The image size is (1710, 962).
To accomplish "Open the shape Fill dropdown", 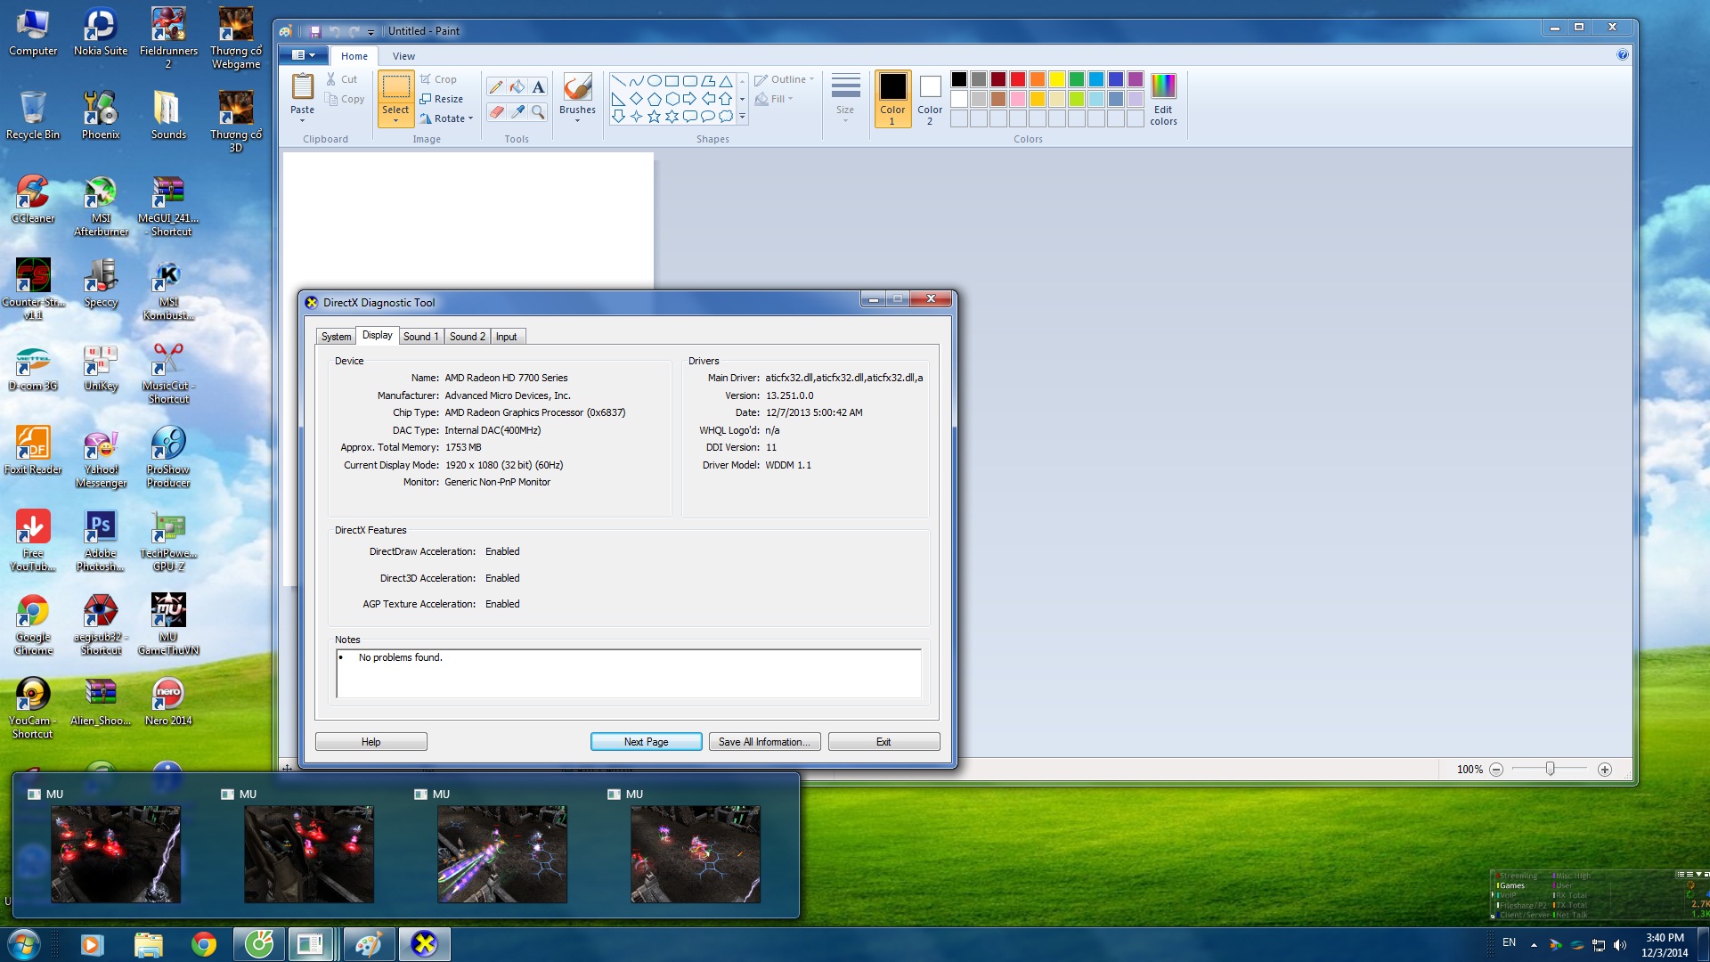I will (773, 99).
